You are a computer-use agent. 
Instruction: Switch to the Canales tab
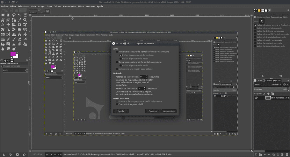[x=268, y=80]
